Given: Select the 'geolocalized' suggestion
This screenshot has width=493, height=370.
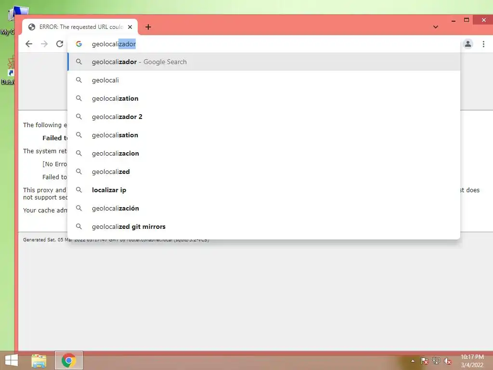Looking at the screenshot, I should point(264,172).
